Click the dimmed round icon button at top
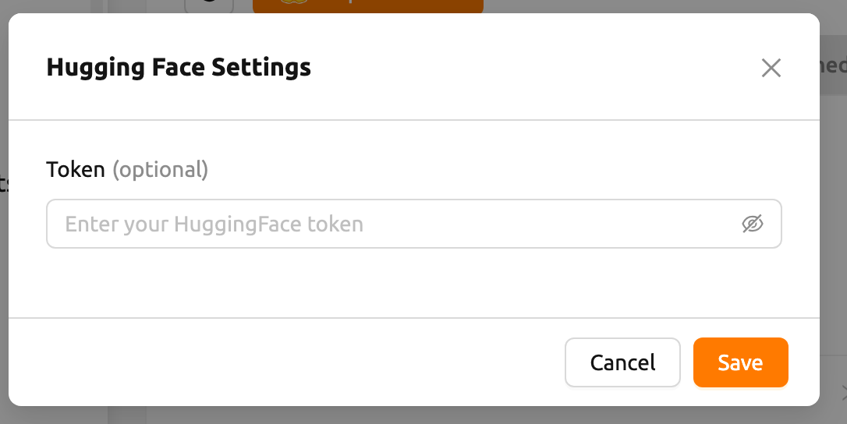Screen dimensions: 847x424 pos(209,5)
